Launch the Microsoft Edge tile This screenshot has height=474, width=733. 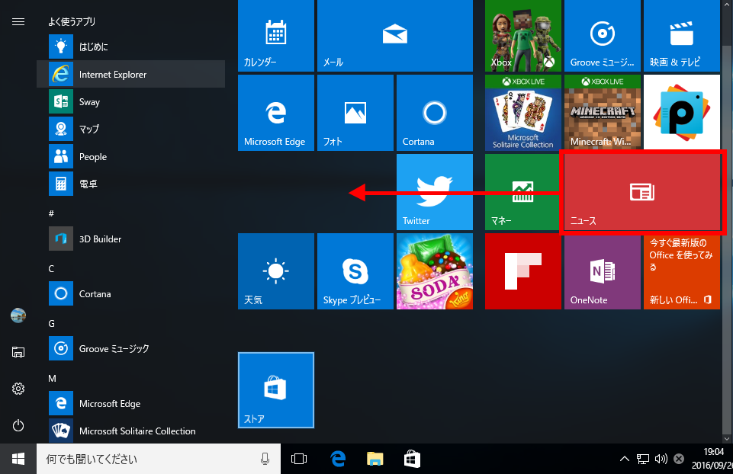[276, 113]
